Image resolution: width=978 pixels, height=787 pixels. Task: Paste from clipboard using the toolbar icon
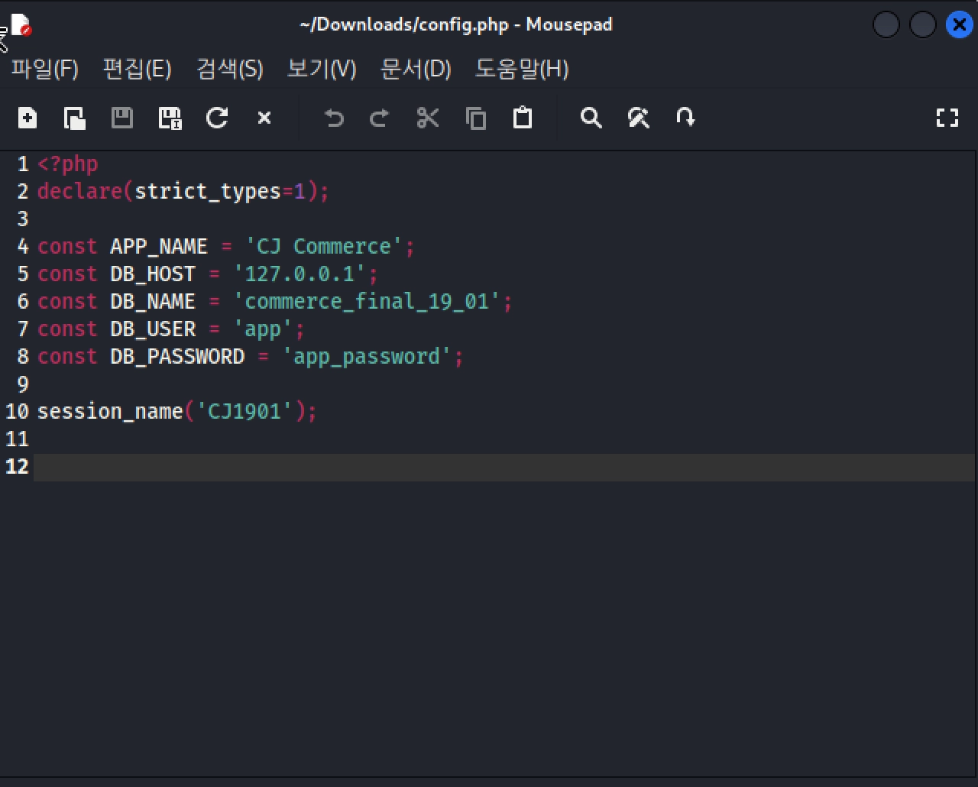(523, 118)
